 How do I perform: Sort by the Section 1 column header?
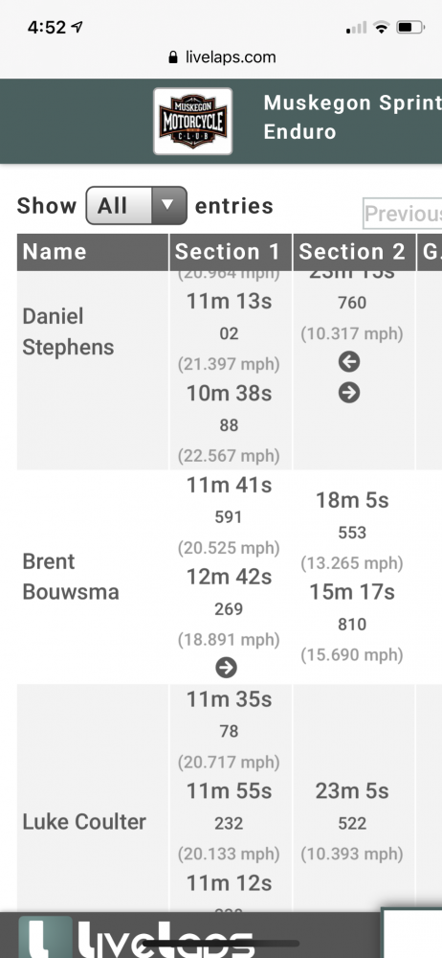231,252
